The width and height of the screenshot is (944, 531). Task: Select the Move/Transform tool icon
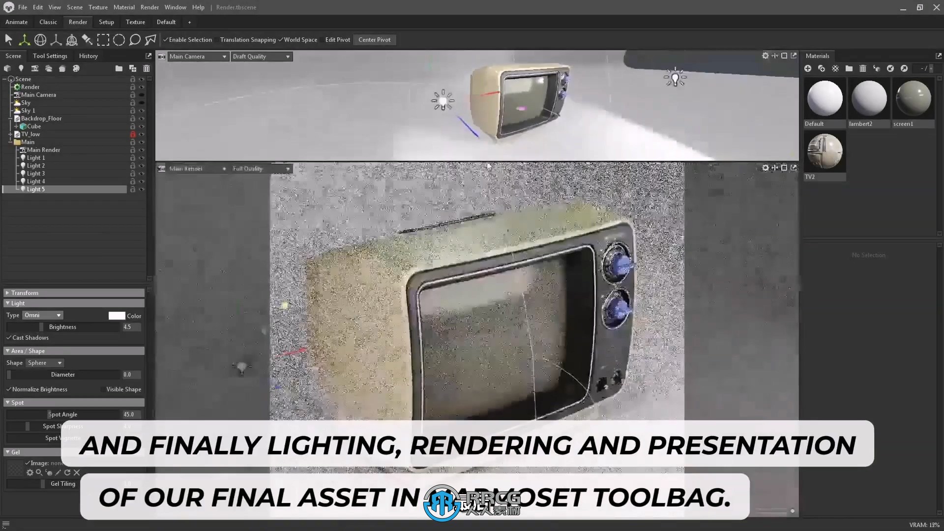coord(24,39)
